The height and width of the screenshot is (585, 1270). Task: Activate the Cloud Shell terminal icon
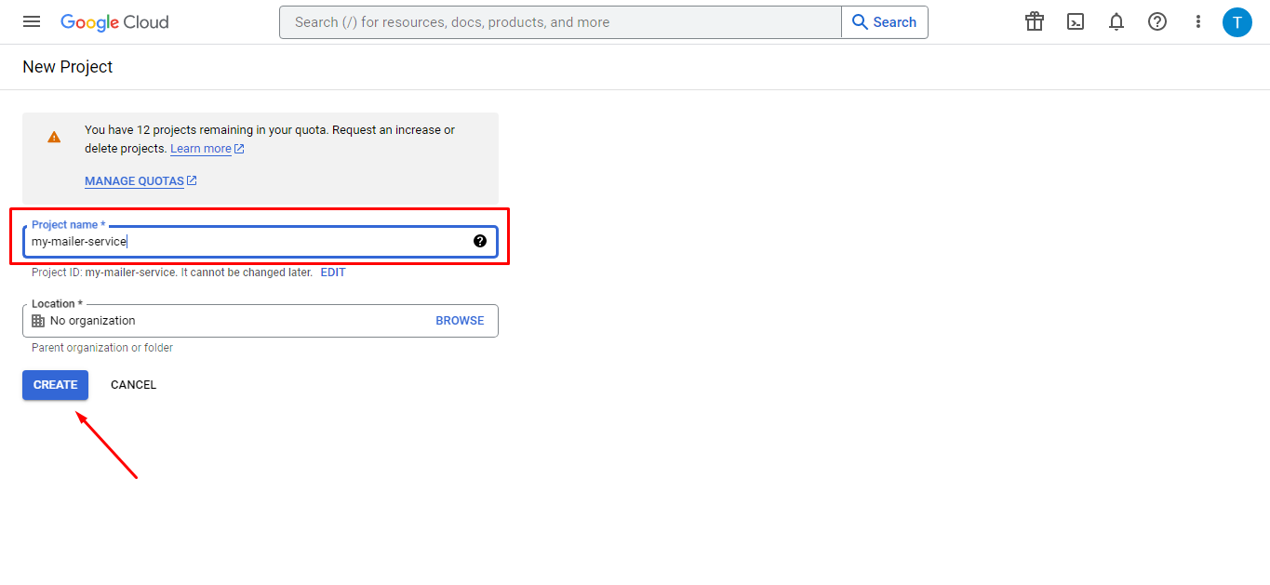1075,21
